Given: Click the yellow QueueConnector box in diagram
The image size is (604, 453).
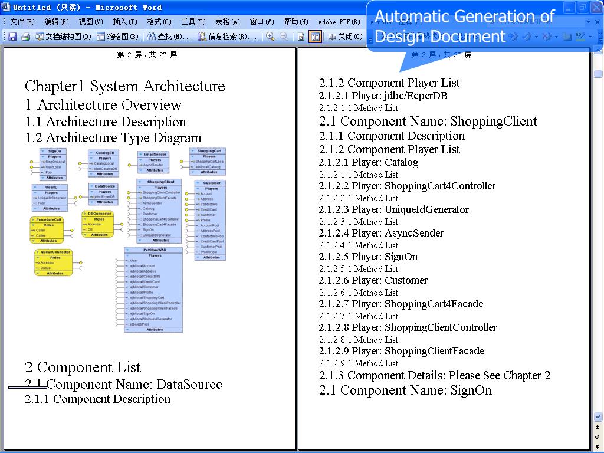Looking at the screenshot, I should point(54,262).
